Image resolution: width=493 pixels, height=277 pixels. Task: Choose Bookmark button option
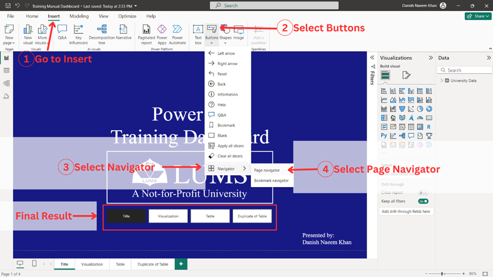[228, 125]
